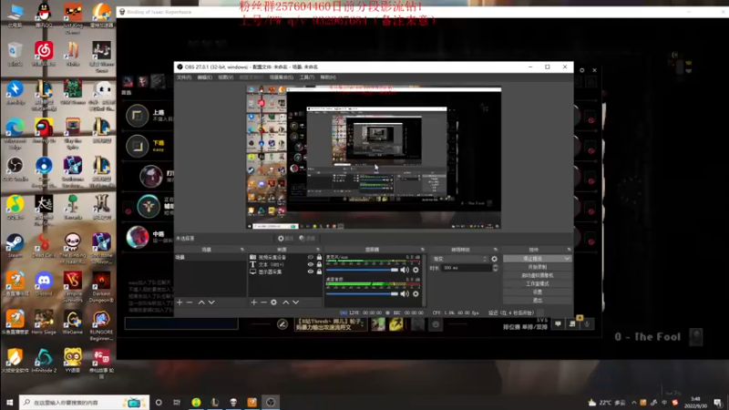Toggle lock on 视频采集设备 source
729x410 pixels.
(319, 257)
